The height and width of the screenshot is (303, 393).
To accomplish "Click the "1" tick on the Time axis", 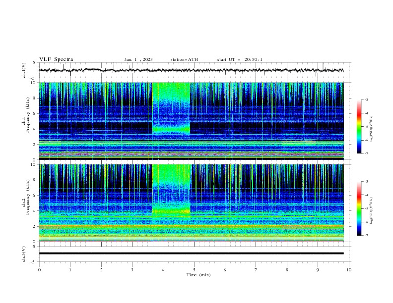I will pyautogui.click(x=70, y=270).
